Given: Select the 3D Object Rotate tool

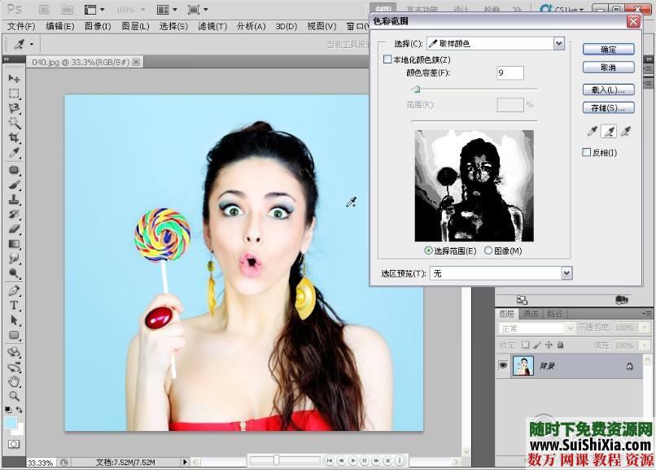Looking at the screenshot, I should click(14, 352).
